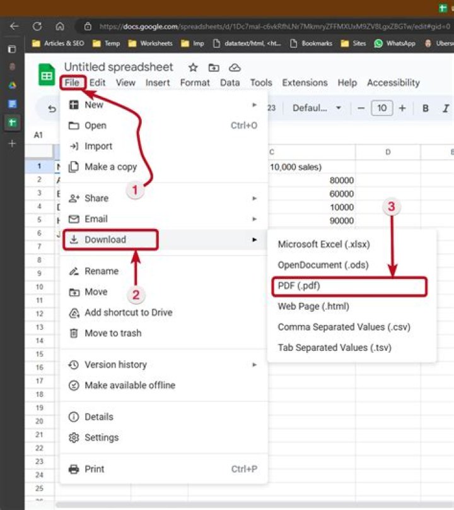Click the move-to-folder icon by title

214,68
